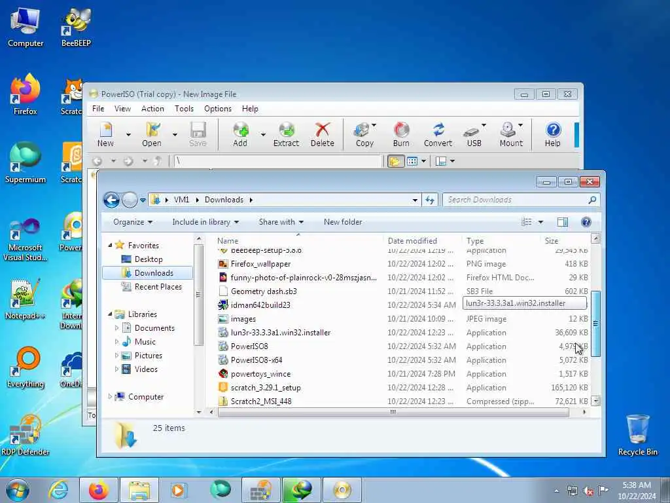Open the File menu in PowerISO
670x503 pixels.
[x=98, y=109]
